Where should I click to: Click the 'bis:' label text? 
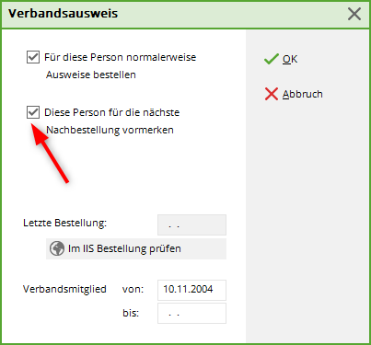pos(131,313)
